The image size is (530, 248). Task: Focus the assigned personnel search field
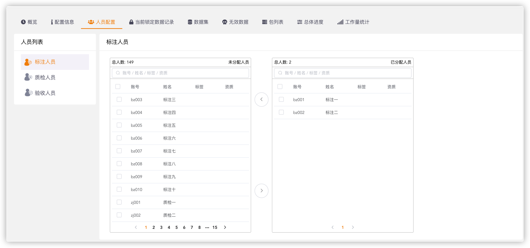point(343,73)
